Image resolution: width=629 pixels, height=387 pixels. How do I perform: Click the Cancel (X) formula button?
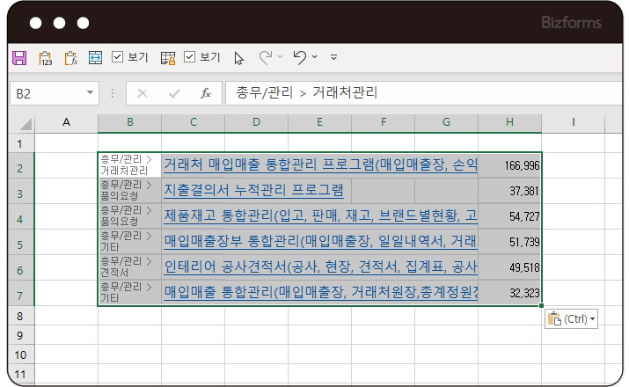tap(142, 93)
